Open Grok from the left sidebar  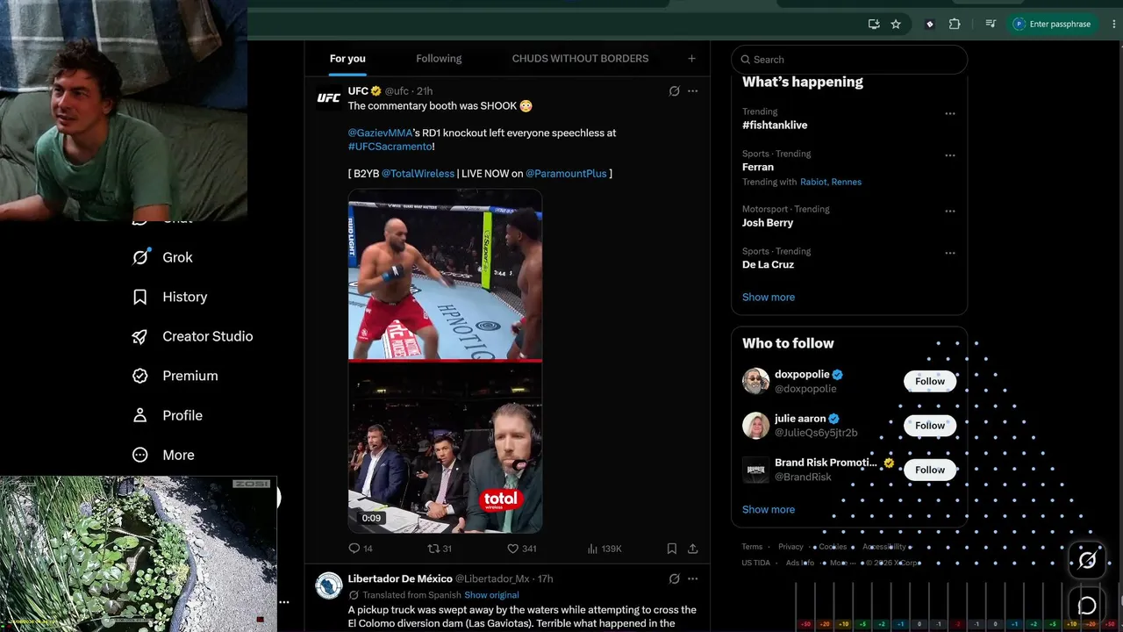[x=162, y=257]
